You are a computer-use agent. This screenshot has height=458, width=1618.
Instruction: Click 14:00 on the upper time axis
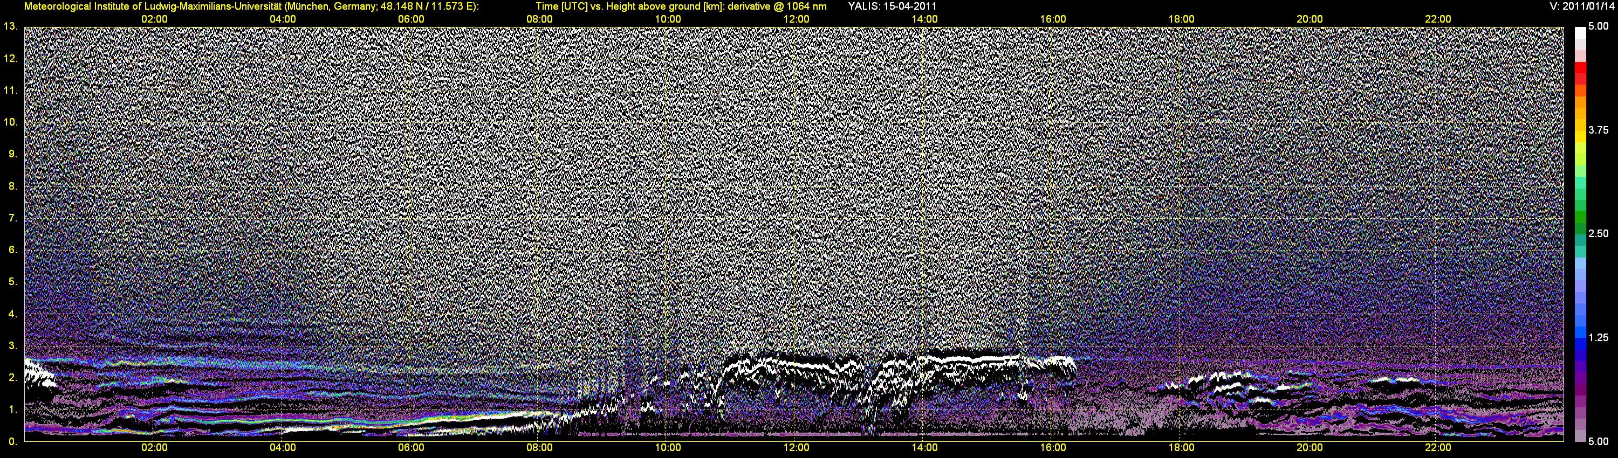(x=924, y=19)
